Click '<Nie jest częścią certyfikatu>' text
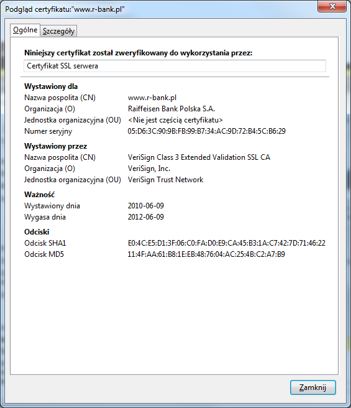Image resolution: width=351 pixels, height=408 pixels. tap(175, 120)
